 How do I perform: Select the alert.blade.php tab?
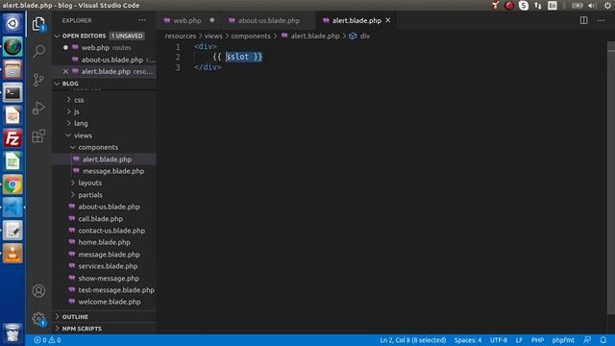(357, 20)
